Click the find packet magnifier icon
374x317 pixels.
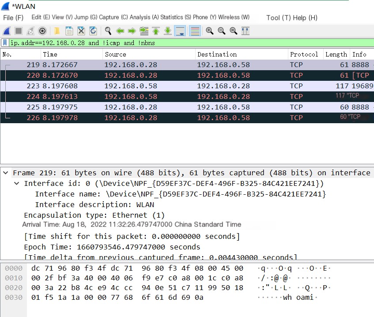tap(108, 31)
